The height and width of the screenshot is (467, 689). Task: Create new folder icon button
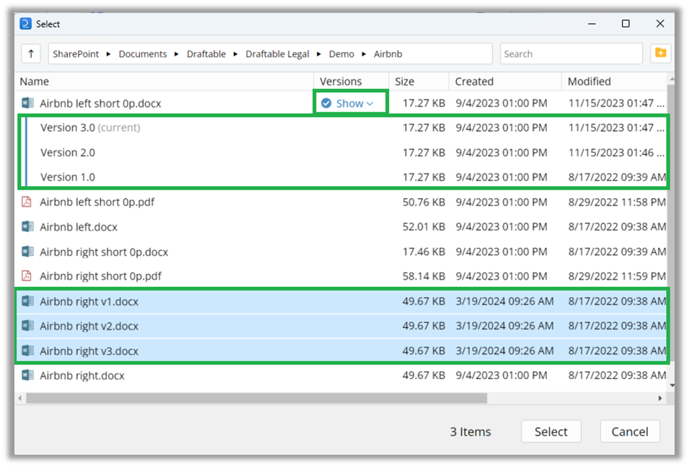(x=660, y=53)
